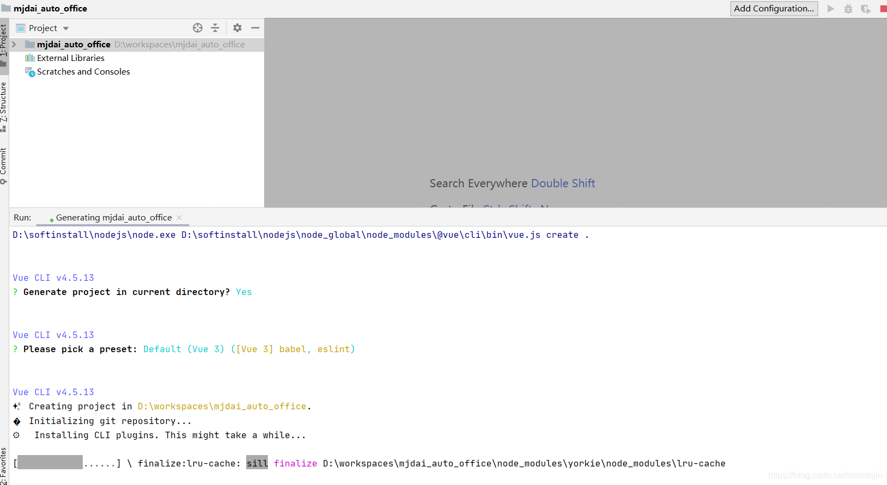Click the Debug bug icon
887x485 pixels.
point(848,9)
